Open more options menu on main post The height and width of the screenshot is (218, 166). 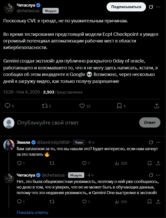tap(158, 7)
